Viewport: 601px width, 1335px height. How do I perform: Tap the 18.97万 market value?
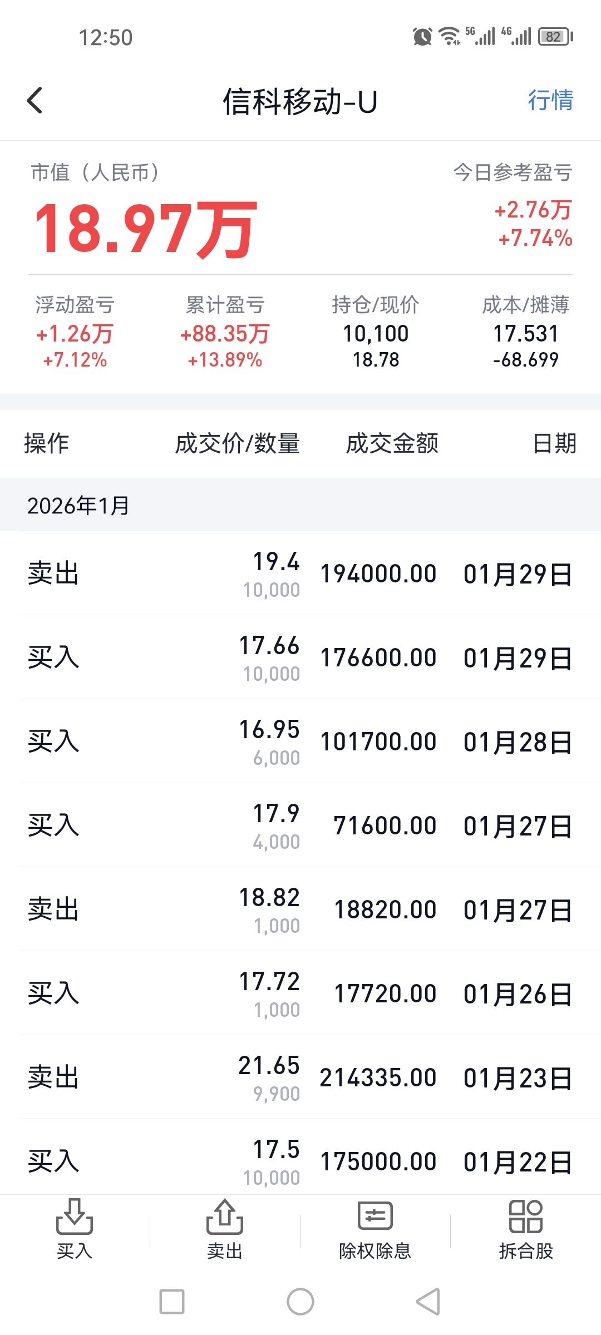click(146, 229)
